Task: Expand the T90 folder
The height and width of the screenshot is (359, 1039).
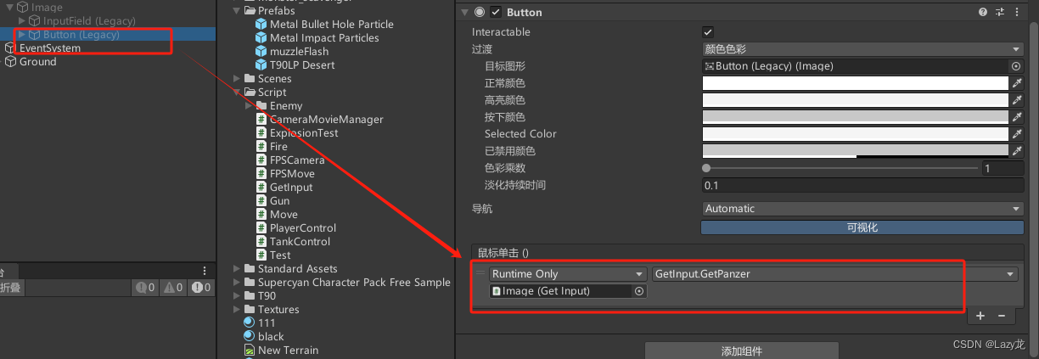Action: [237, 296]
